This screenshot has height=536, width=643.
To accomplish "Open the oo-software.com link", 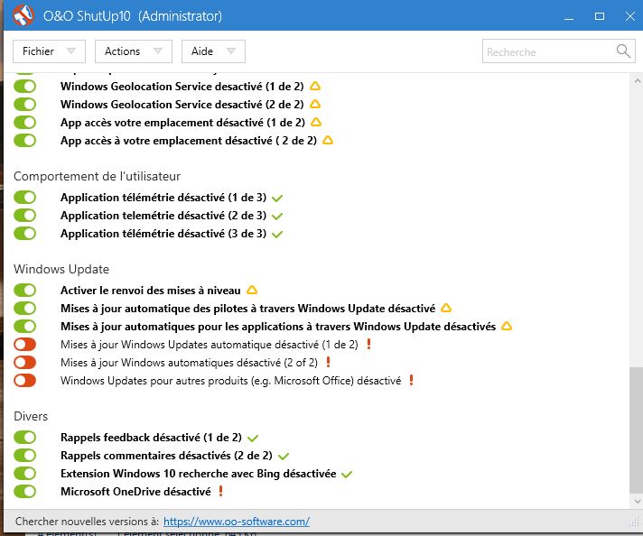I will 237,522.
